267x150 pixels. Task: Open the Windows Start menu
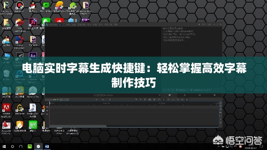(4, 145)
